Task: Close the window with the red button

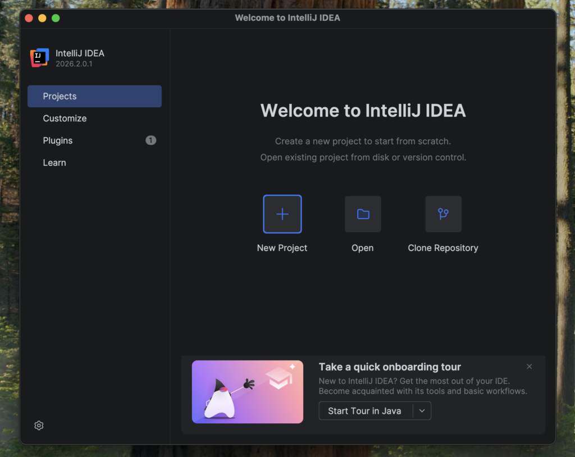Action: pyautogui.click(x=29, y=18)
